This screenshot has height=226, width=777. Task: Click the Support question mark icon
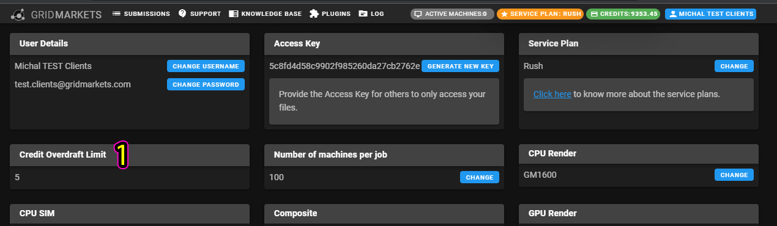182,13
